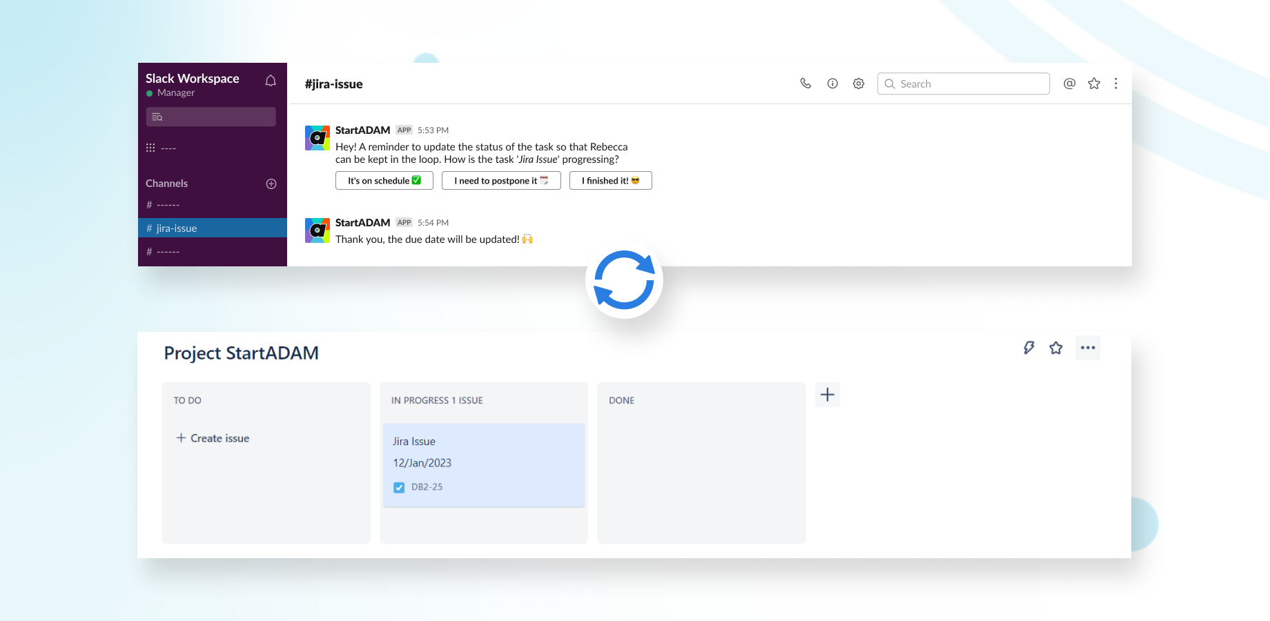Open the apps grid icon in sidebar
This screenshot has width=1270, height=621.
coord(150,148)
